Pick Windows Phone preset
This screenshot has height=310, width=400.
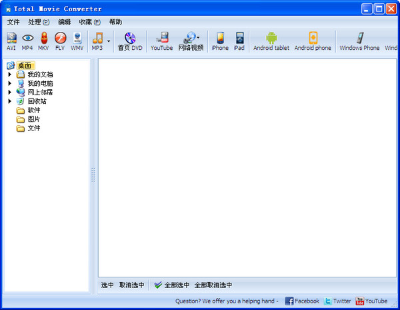(x=359, y=41)
